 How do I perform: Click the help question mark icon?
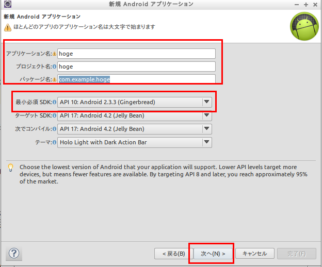[14, 254]
